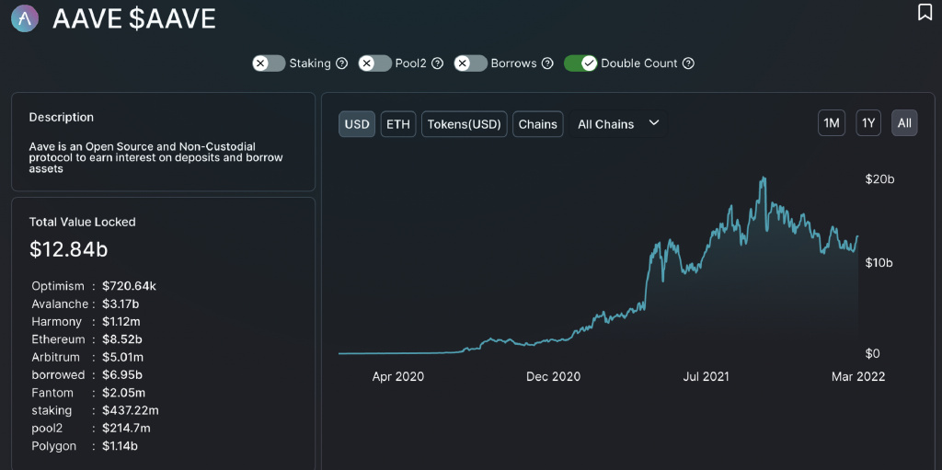Image resolution: width=942 pixels, height=470 pixels.
Task: Enable the Staking toggle
Action: (269, 63)
